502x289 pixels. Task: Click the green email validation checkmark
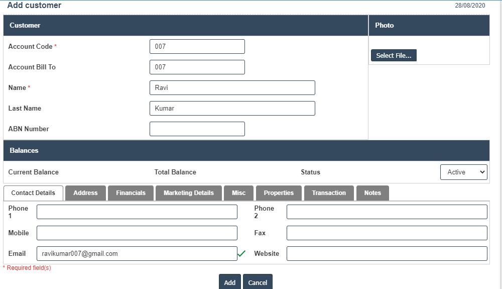(x=241, y=254)
